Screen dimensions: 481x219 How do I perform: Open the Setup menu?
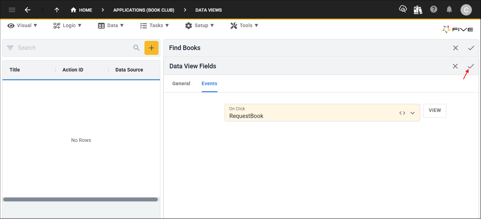(200, 25)
